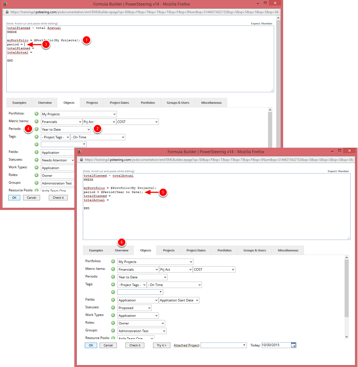358x367 pixels.
Task: Open My Projects dropdown in back window
Action: tap(79, 114)
